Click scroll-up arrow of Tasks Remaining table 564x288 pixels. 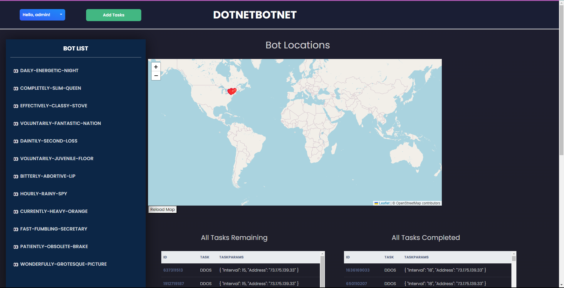322,254
